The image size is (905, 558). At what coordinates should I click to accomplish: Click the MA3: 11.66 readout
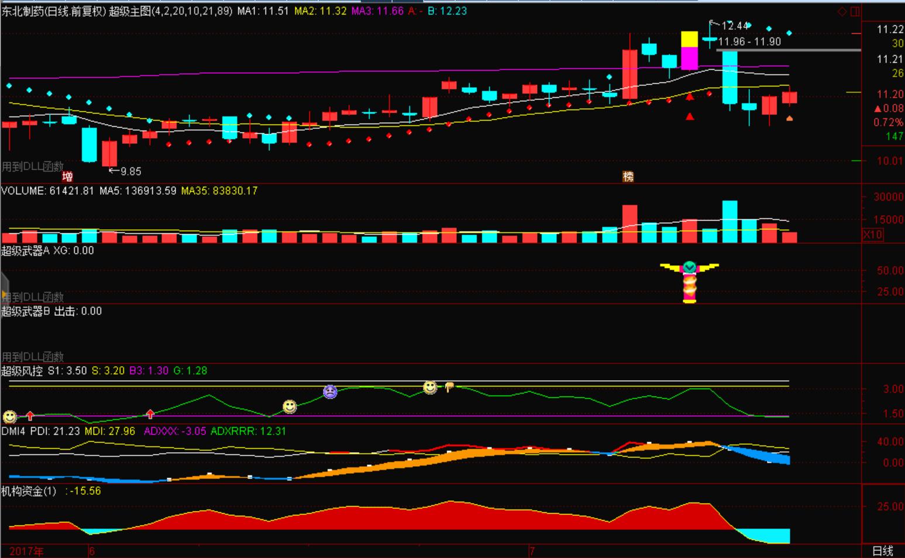(377, 11)
